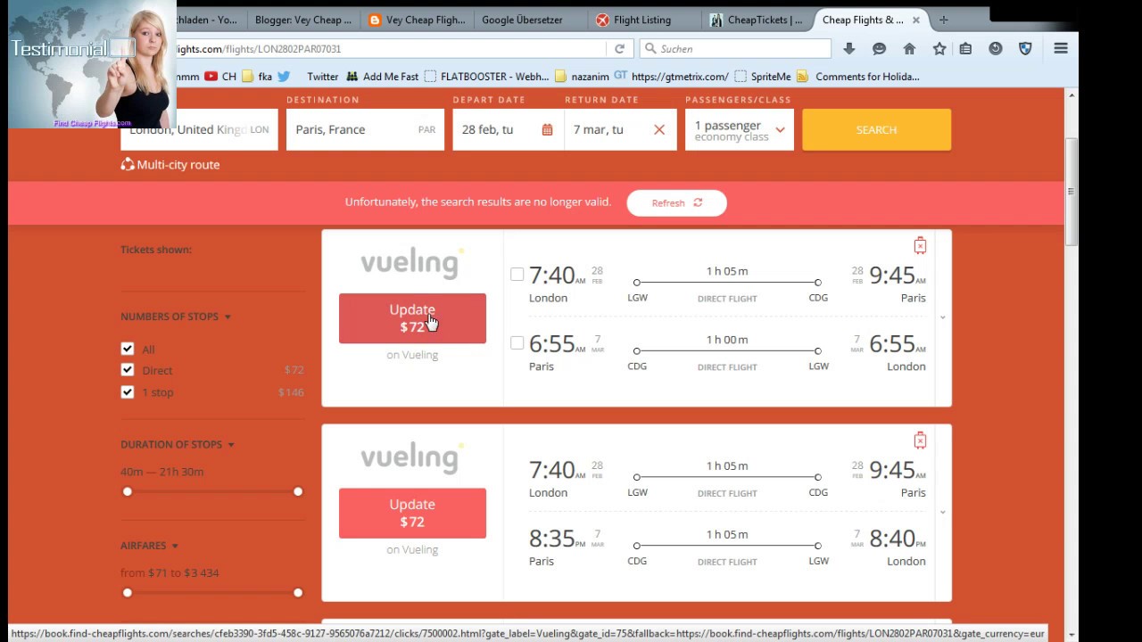Open the FLATBOOSTER - Webh... bookmark
Screen dimensions: 1142x642
pos(487,77)
